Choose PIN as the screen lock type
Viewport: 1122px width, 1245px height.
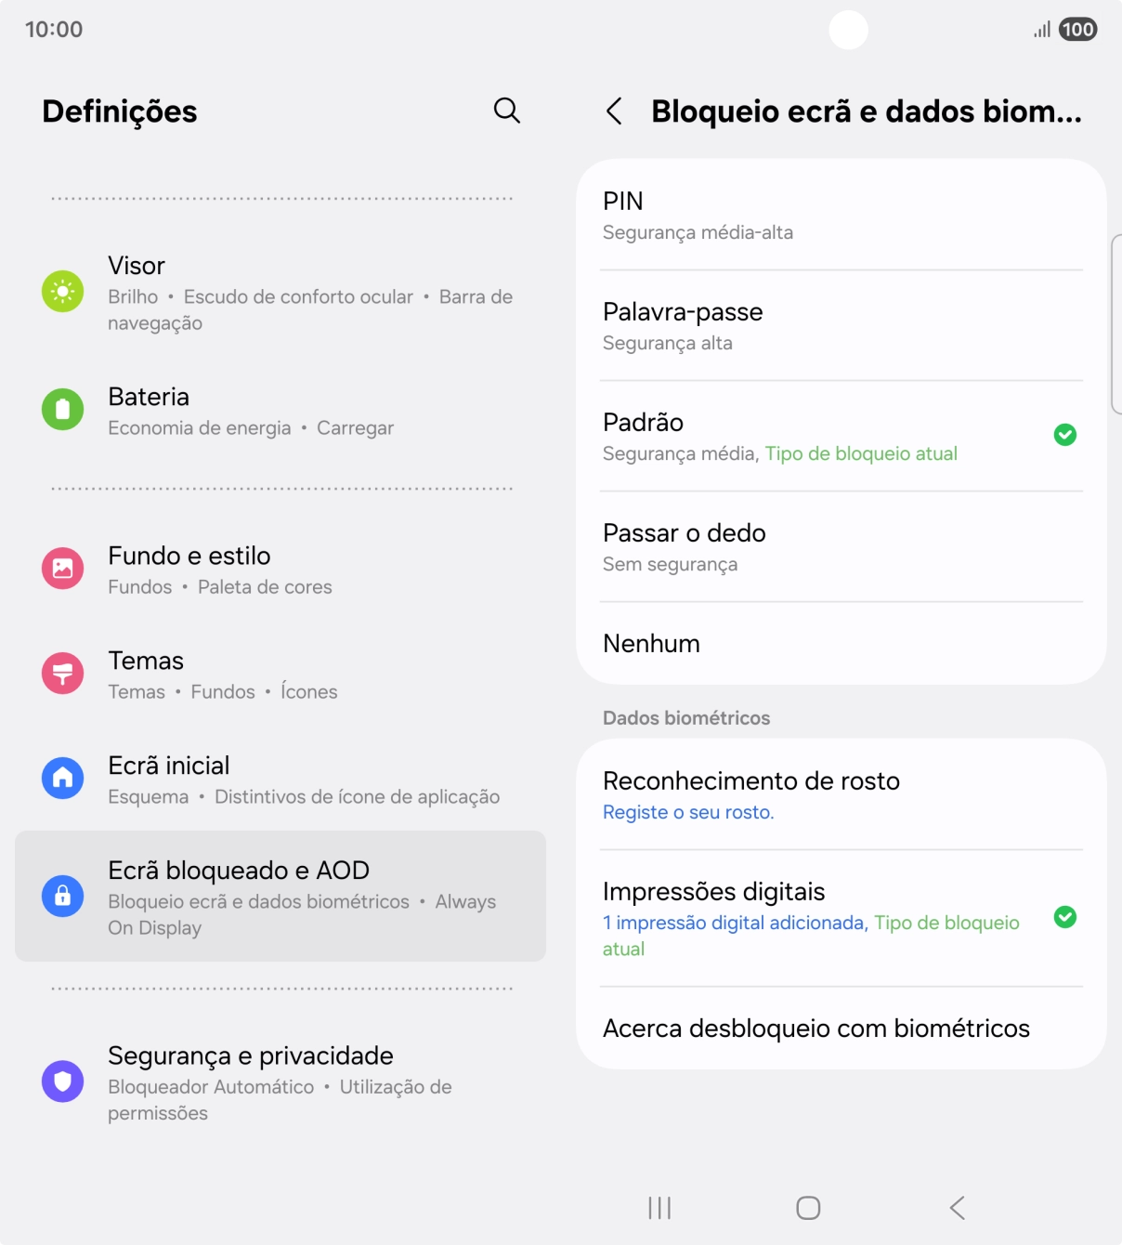coord(841,216)
